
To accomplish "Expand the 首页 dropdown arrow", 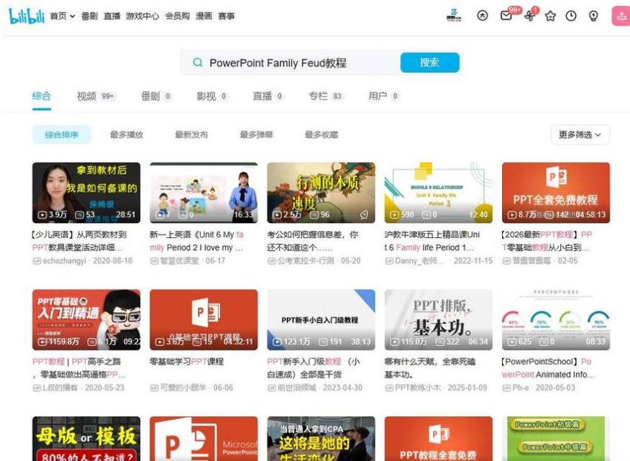I will tap(73, 17).
